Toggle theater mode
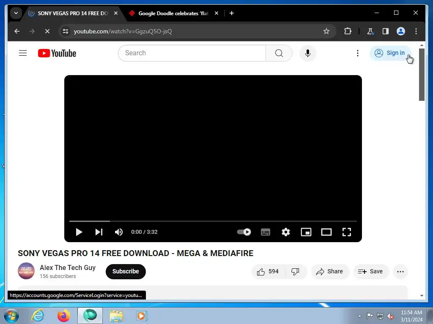Screen dimensions: 433x324 (x=326, y=232)
